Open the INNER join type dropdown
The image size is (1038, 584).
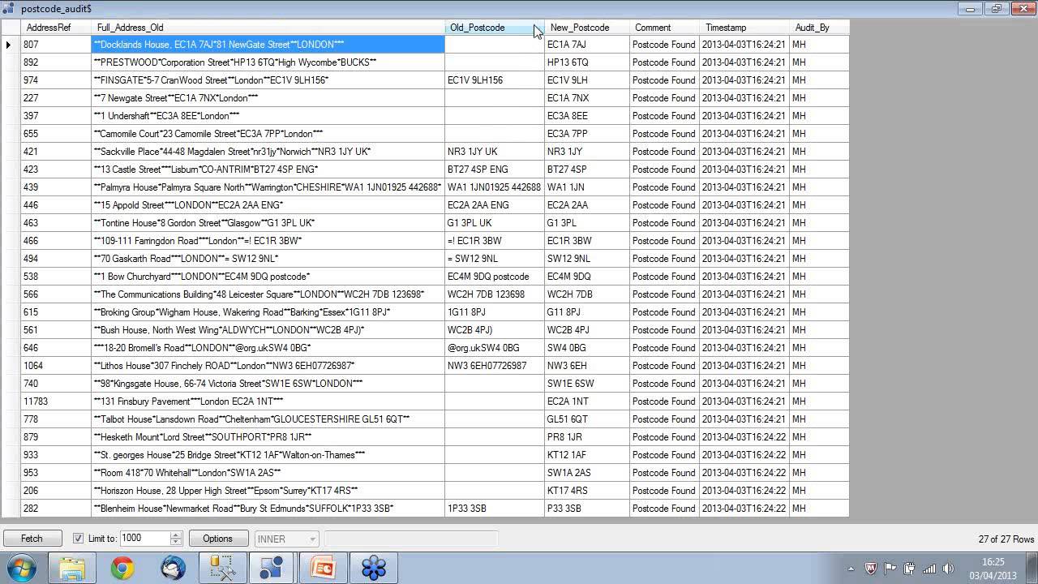tap(287, 539)
